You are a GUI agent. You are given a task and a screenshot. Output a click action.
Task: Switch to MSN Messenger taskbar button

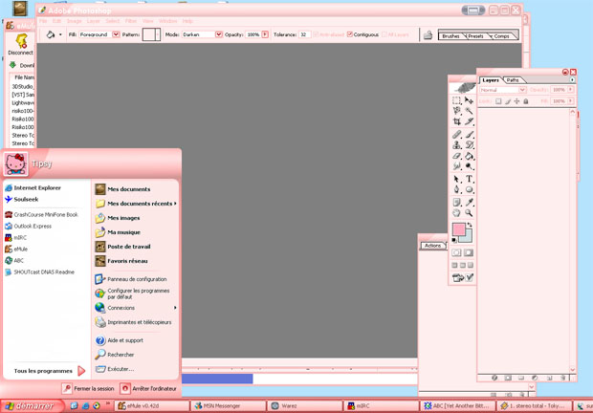(x=229, y=405)
